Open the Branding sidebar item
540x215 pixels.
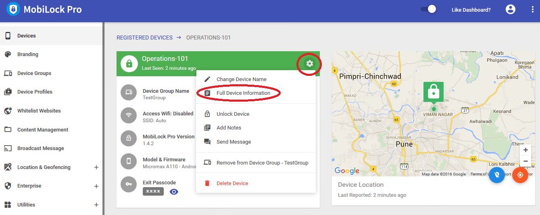[51, 54]
